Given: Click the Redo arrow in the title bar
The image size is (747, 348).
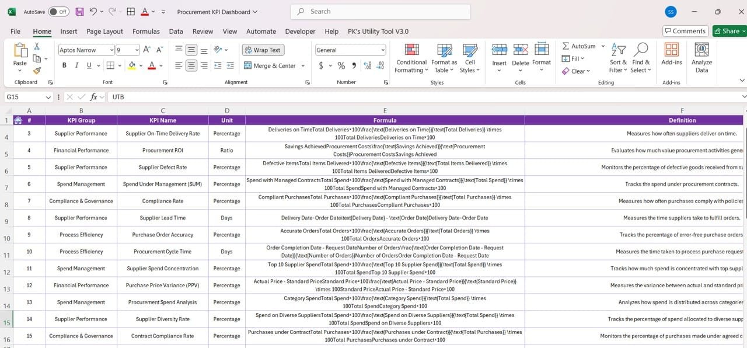Looking at the screenshot, I should (112, 12).
